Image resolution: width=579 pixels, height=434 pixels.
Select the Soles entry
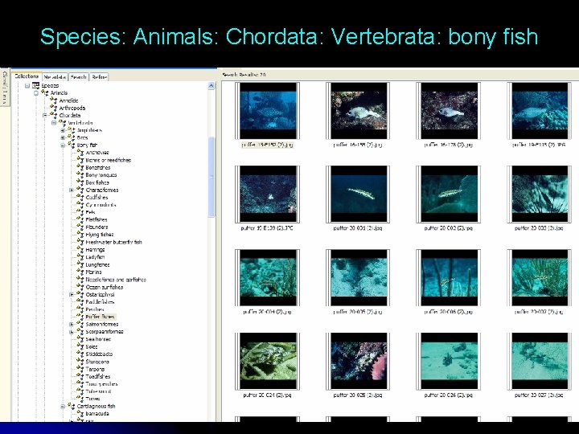point(92,346)
